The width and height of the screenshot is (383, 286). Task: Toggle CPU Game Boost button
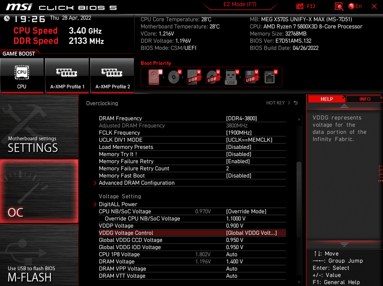point(22,76)
